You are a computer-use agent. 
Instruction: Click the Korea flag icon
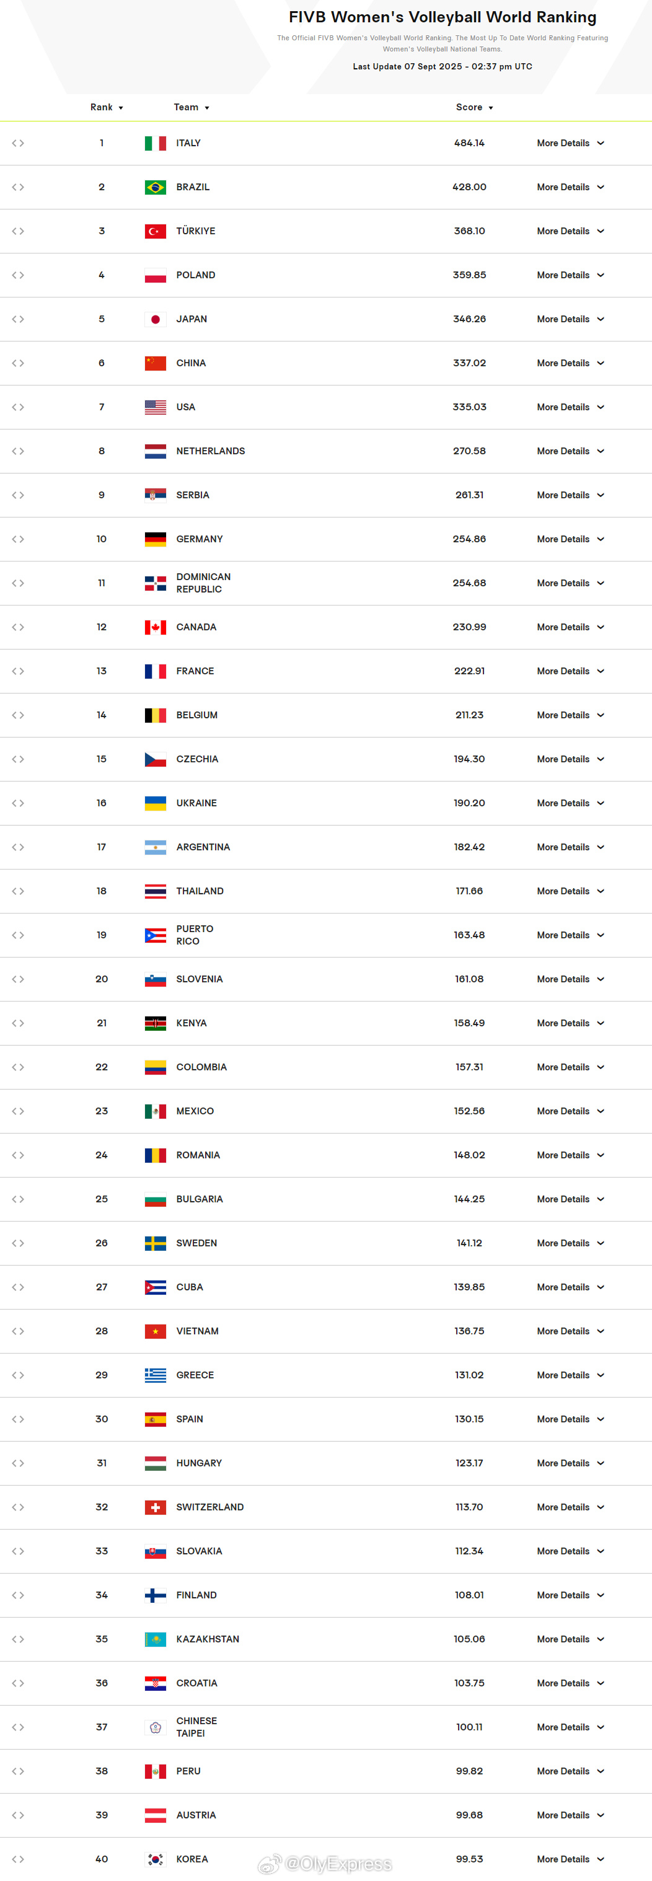click(x=155, y=1858)
